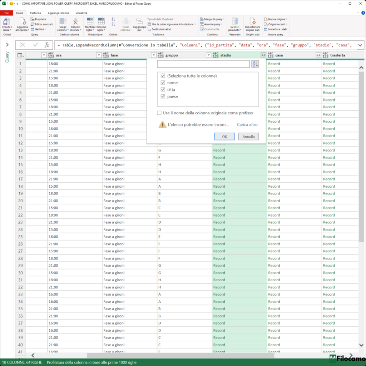
Task: Switch to Home tab
Action: click(x=20, y=13)
